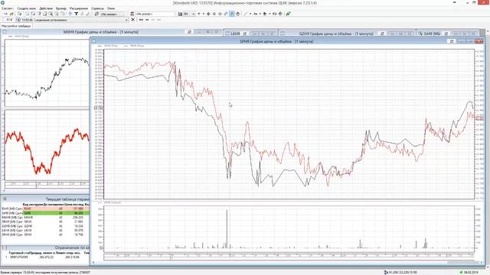Click the sync icon in SPH9 chart title bar
The height and width of the screenshot is (275, 490).
click(452, 41)
